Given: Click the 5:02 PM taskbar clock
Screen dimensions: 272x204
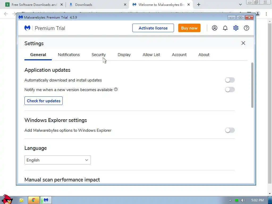Looking at the screenshot, I should click(x=257, y=200).
